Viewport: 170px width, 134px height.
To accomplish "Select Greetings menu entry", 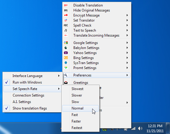I will tap(97, 83).
